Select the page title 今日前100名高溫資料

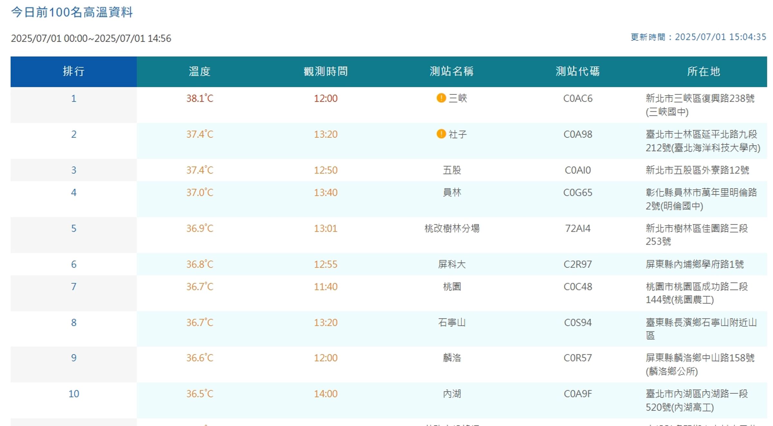point(72,12)
